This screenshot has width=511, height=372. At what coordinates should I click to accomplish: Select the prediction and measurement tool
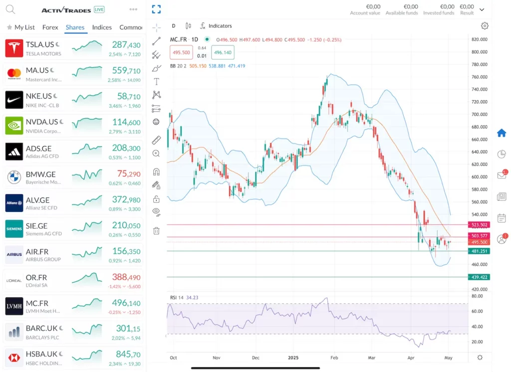156,109
